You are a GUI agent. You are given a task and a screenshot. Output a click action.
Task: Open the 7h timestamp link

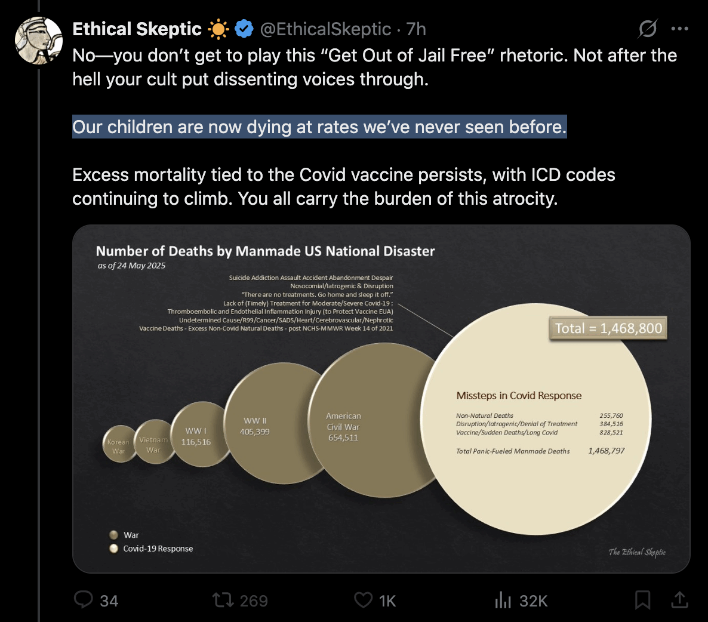tap(416, 29)
